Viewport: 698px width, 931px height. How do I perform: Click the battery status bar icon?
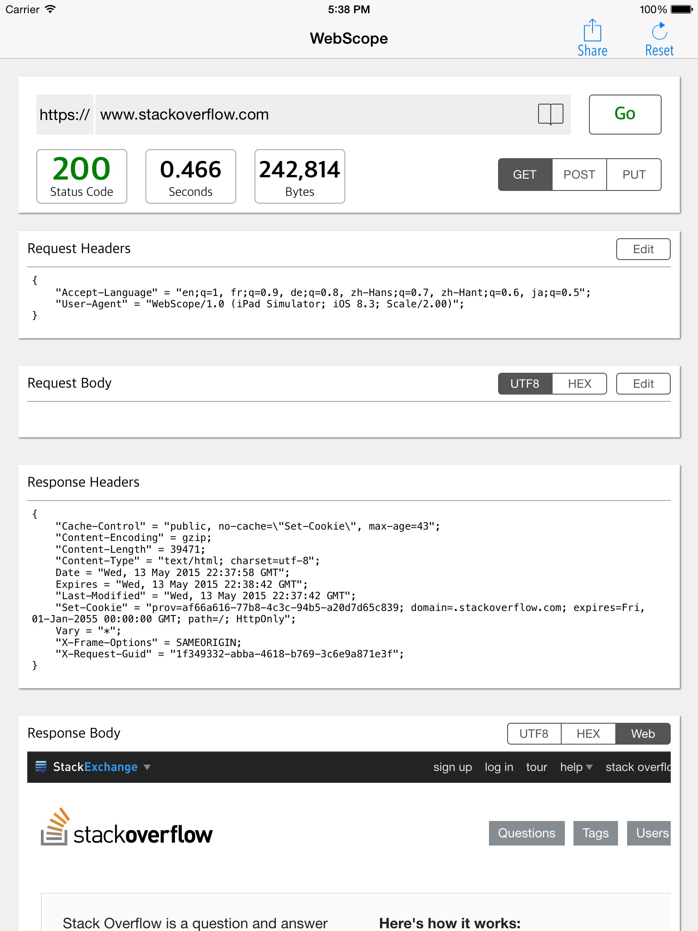(x=682, y=9)
